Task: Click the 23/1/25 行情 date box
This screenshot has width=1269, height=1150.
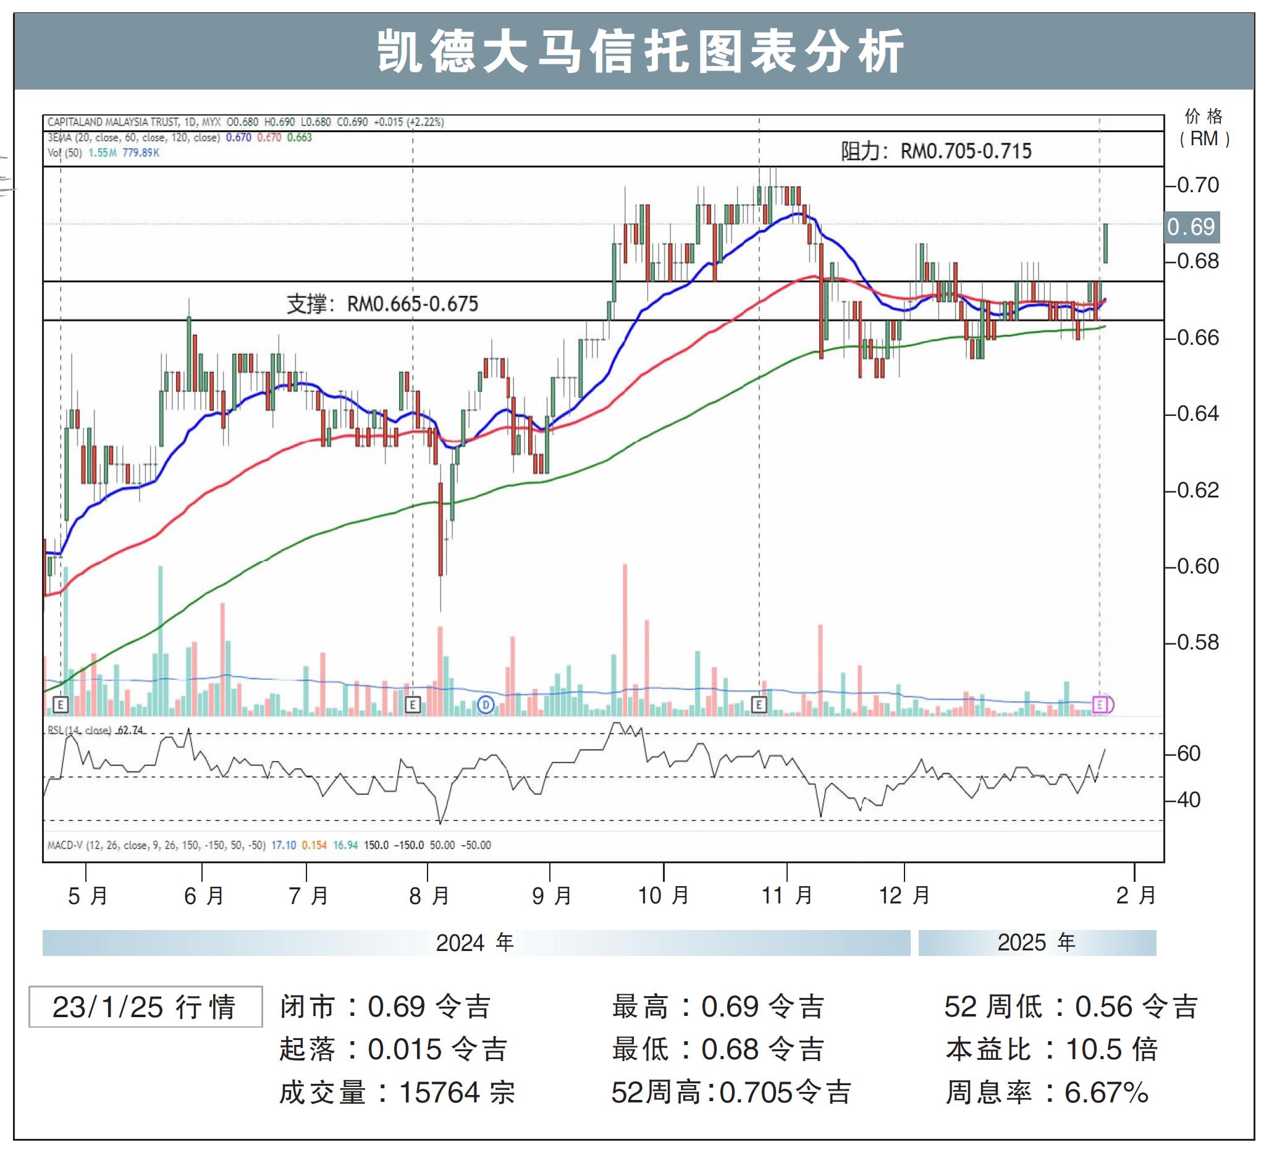Action: tap(145, 1007)
